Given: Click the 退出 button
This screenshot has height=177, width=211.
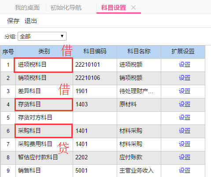Looking at the screenshot, I should tap(30, 21).
